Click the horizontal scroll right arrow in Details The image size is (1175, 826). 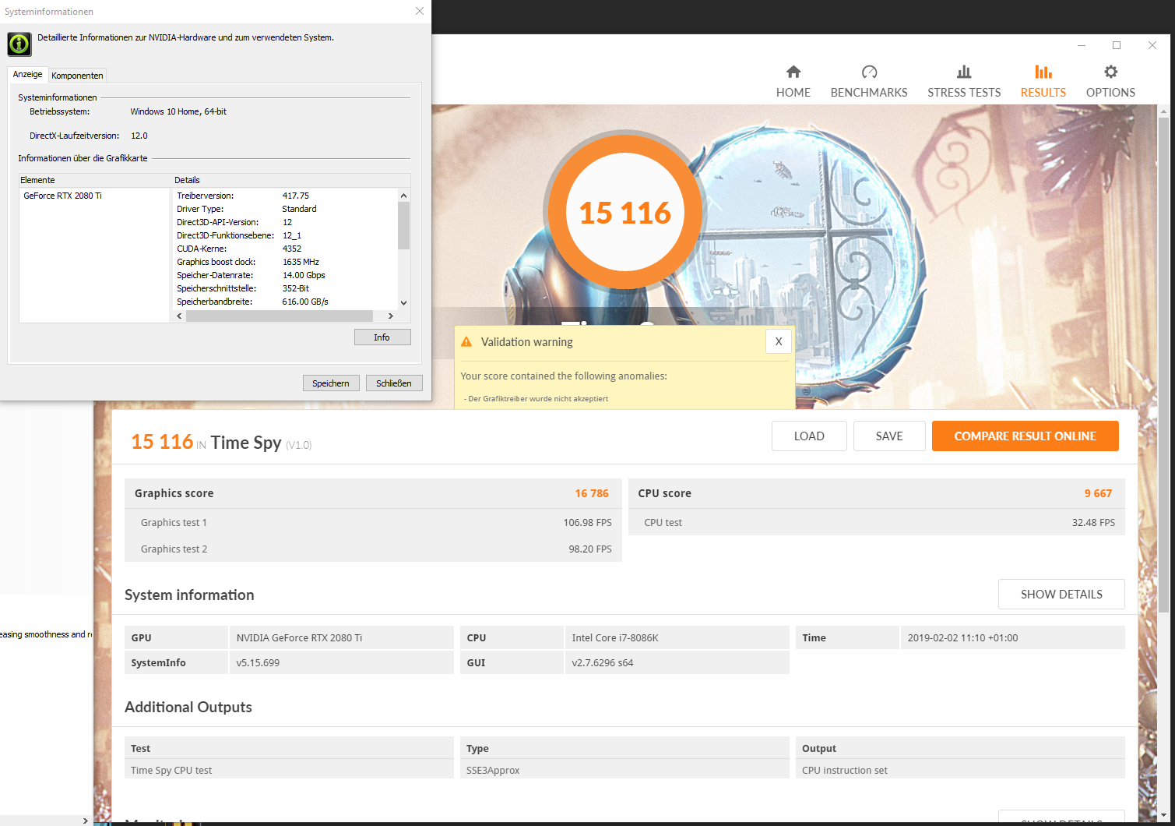[x=392, y=316]
